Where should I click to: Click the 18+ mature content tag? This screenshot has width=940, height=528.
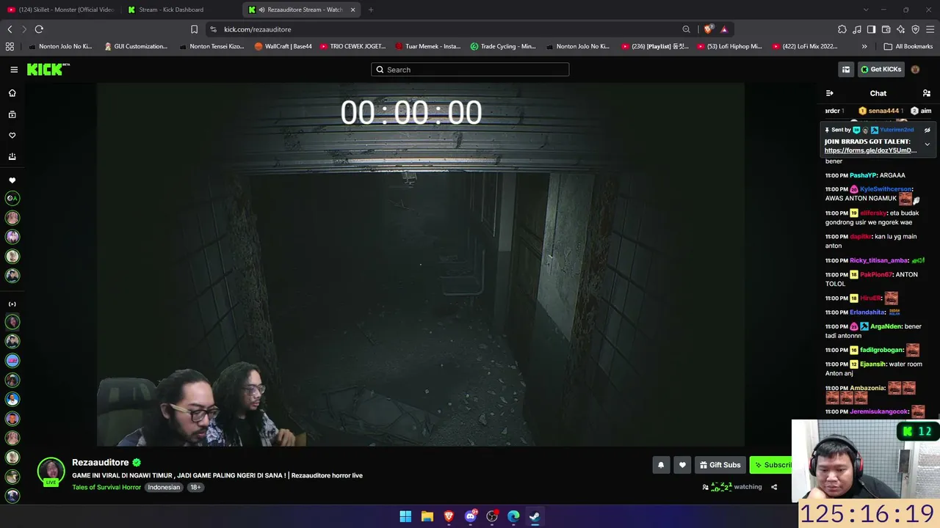pyautogui.click(x=195, y=488)
